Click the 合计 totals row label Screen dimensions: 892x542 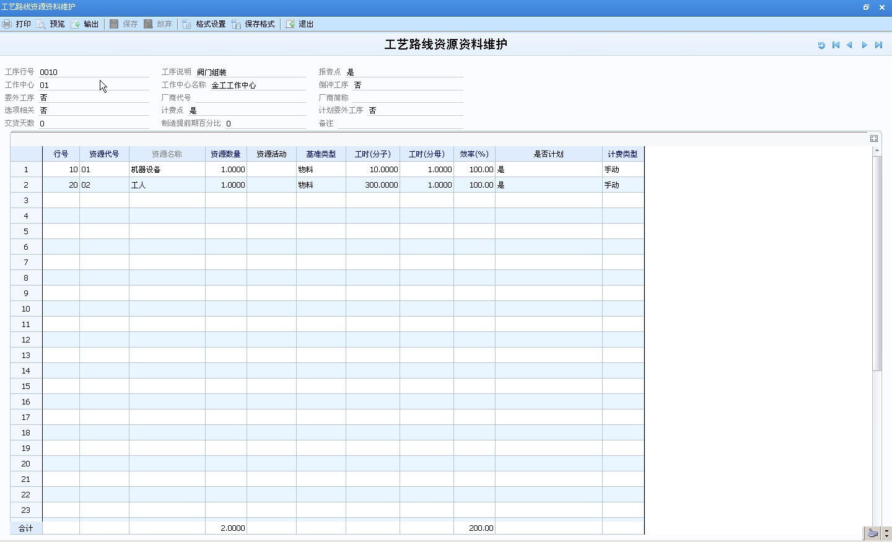pos(26,528)
